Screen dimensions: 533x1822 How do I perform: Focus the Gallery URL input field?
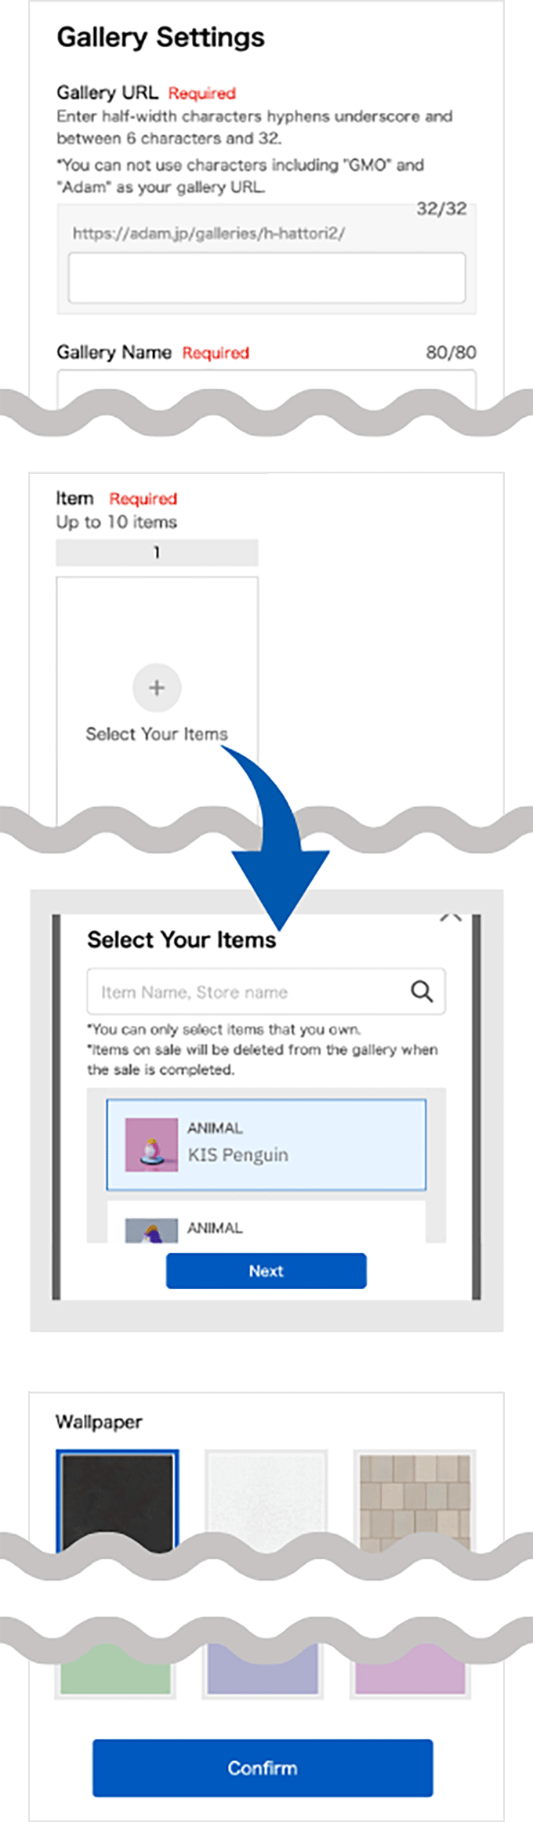266,277
